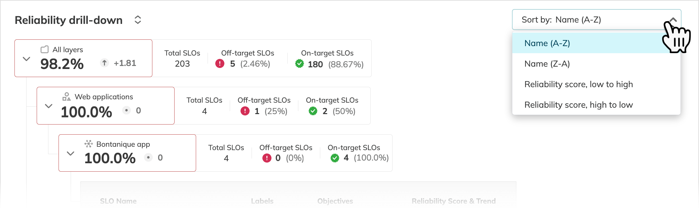Click the SLO Name column header
This screenshot has width=699, height=208.
click(118, 201)
